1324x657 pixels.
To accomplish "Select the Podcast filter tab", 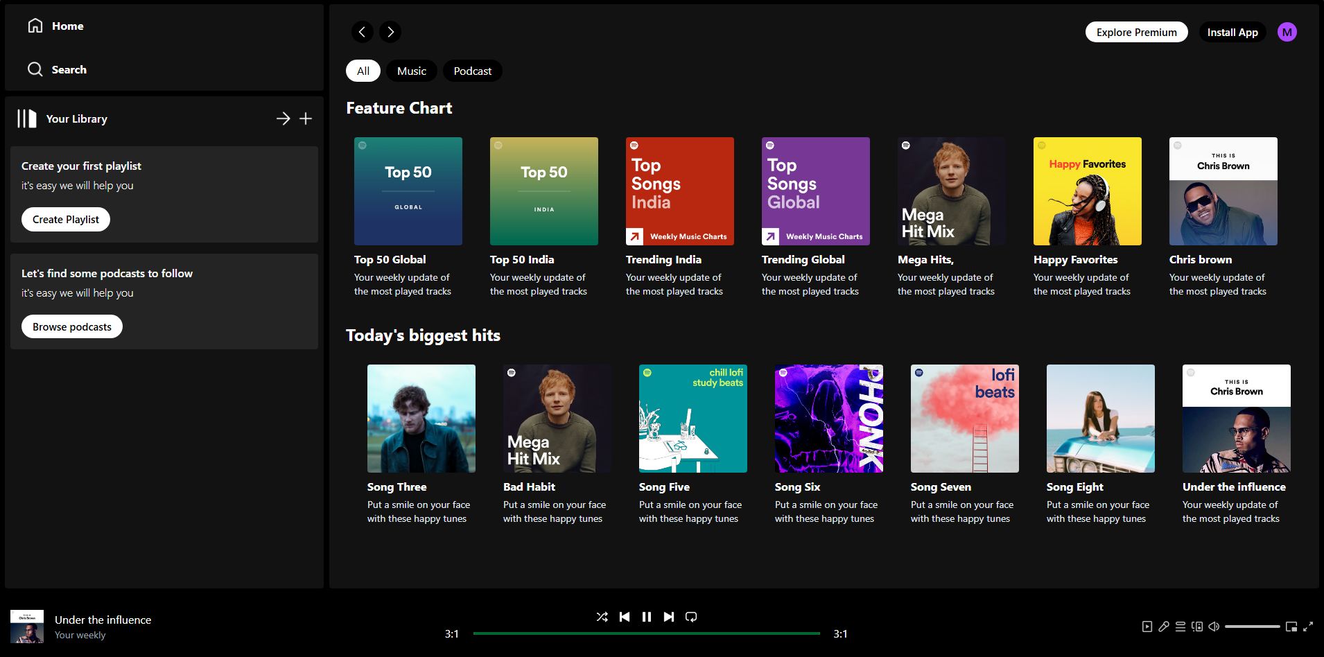I will 472,71.
